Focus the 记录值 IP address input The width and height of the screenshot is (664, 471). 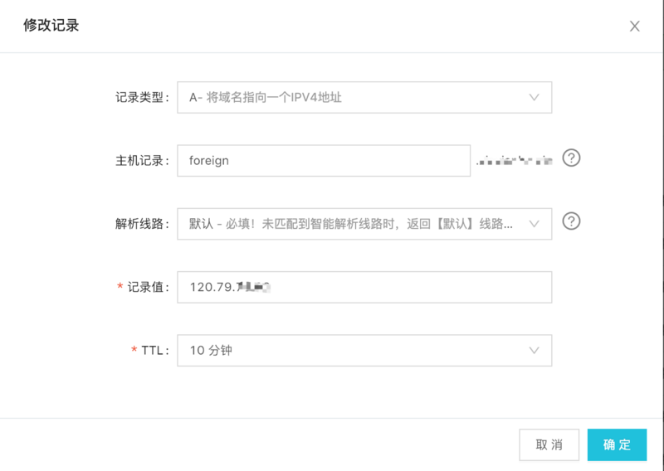pyautogui.click(x=364, y=288)
